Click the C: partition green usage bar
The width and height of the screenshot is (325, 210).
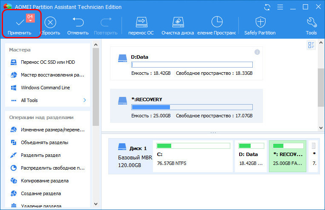pos(193,146)
